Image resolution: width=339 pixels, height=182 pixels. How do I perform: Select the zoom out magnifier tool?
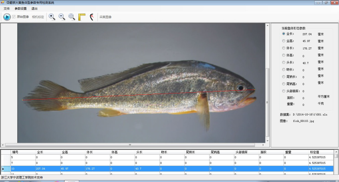tap(62, 17)
